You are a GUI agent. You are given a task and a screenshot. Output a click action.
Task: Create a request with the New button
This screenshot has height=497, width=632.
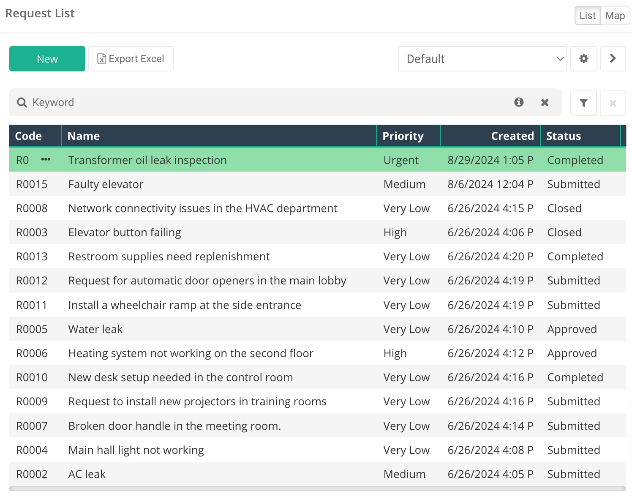click(x=47, y=59)
